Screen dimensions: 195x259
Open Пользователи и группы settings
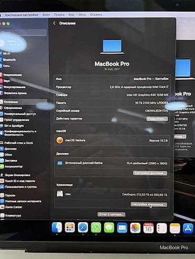18,187
